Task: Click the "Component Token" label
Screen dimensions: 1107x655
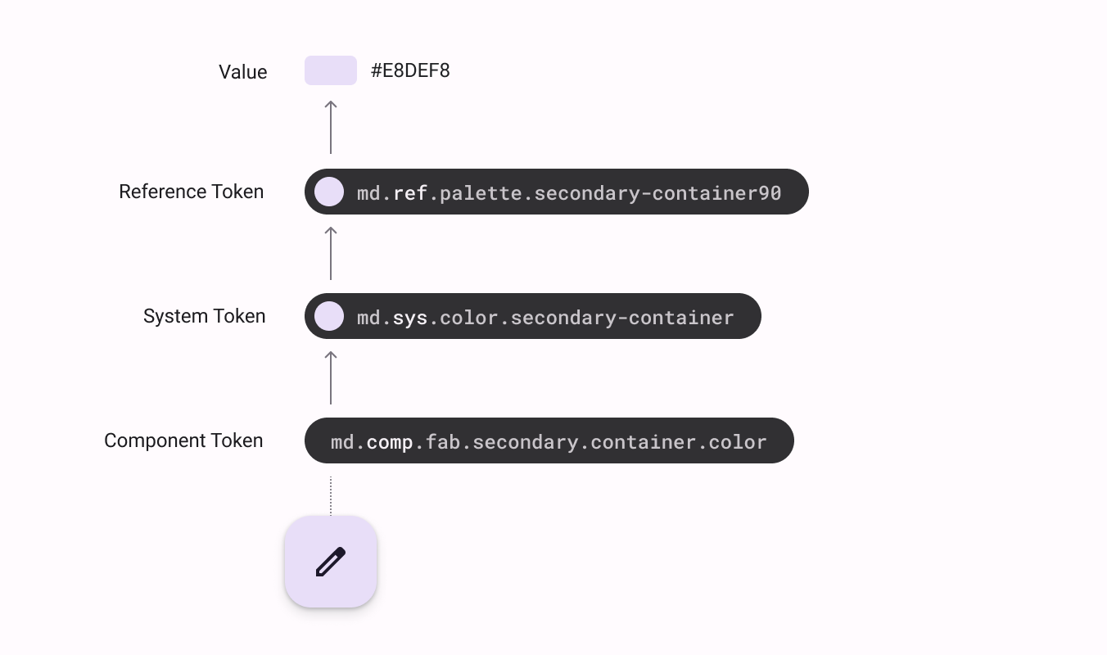Action: [183, 440]
